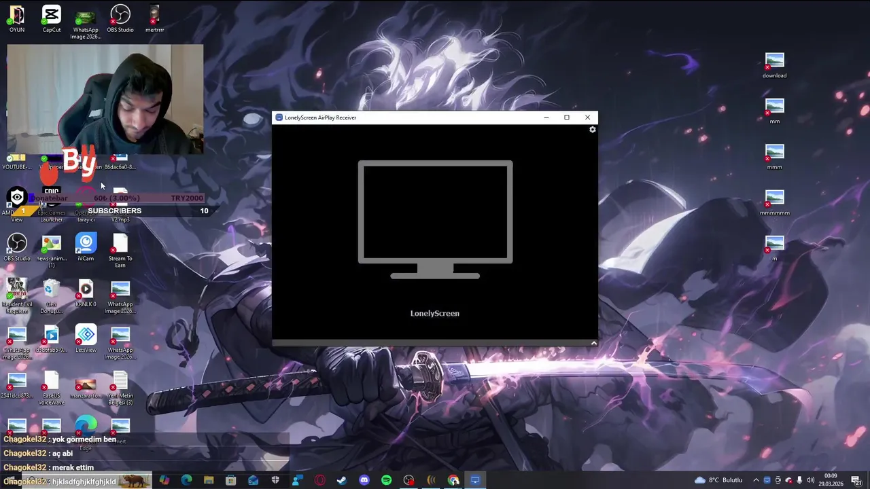Image resolution: width=870 pixels, height=489 pixels.
Task: Select the mertrrrr desktop file
Action: (x=154, y=19)
